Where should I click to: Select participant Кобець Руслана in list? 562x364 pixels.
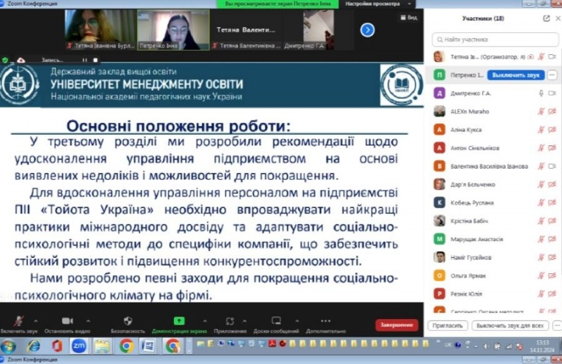coord(493,202)
